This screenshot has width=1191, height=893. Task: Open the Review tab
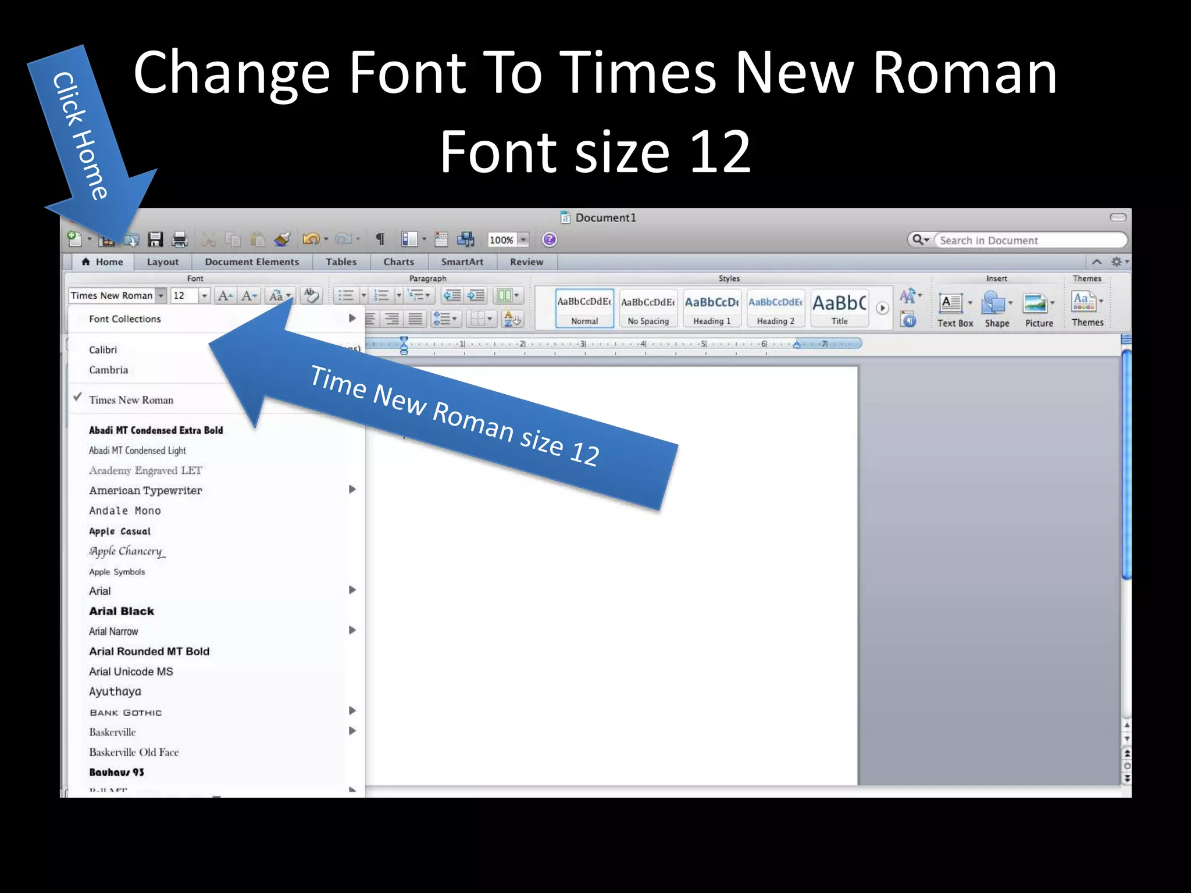coord(527,262)
